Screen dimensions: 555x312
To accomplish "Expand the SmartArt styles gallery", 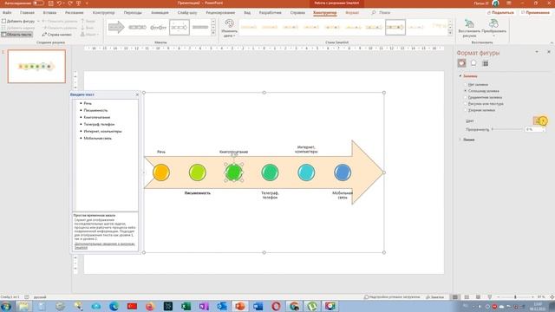I will tap(450, 33).
